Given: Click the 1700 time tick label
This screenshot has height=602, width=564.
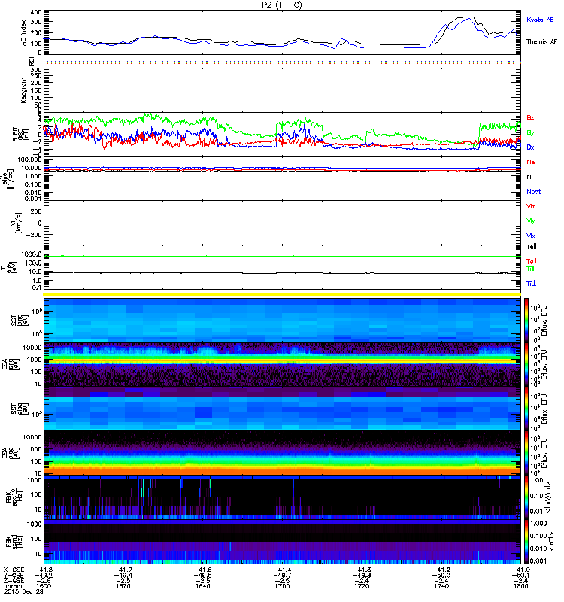Looking at the screenshot, I should click(x=282, y=586).
